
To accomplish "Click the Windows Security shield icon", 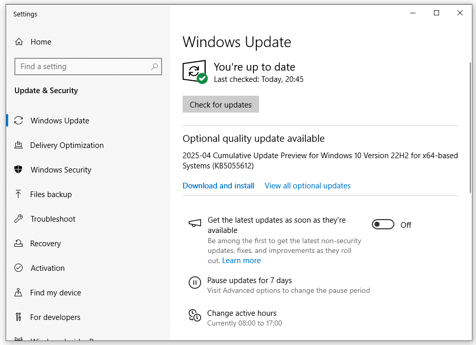I will [x=18, y=169].
